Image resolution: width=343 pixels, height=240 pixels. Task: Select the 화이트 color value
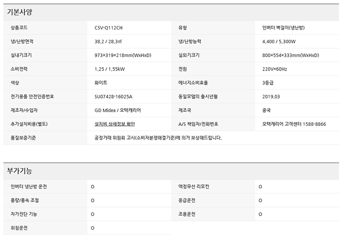point(101,83)
